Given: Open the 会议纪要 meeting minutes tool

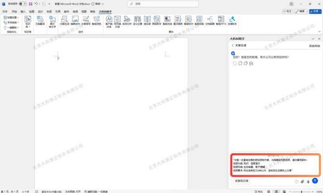Looking at the screenshot, I should pyautogui.click(x=138, y=21).
